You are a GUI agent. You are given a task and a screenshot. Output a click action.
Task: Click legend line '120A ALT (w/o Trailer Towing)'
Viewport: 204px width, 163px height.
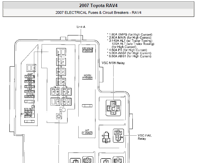(x=133, y=44)
